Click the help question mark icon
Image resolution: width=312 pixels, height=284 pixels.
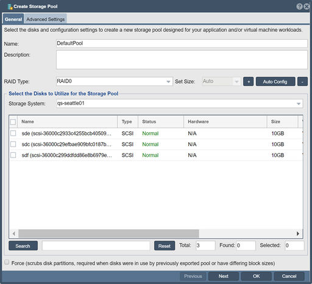pyautogui.click(x=299, y=7)
